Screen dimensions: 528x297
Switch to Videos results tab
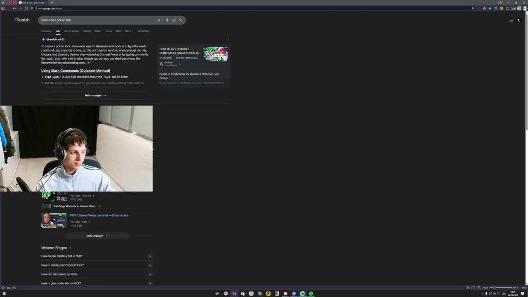coord(87,31)
